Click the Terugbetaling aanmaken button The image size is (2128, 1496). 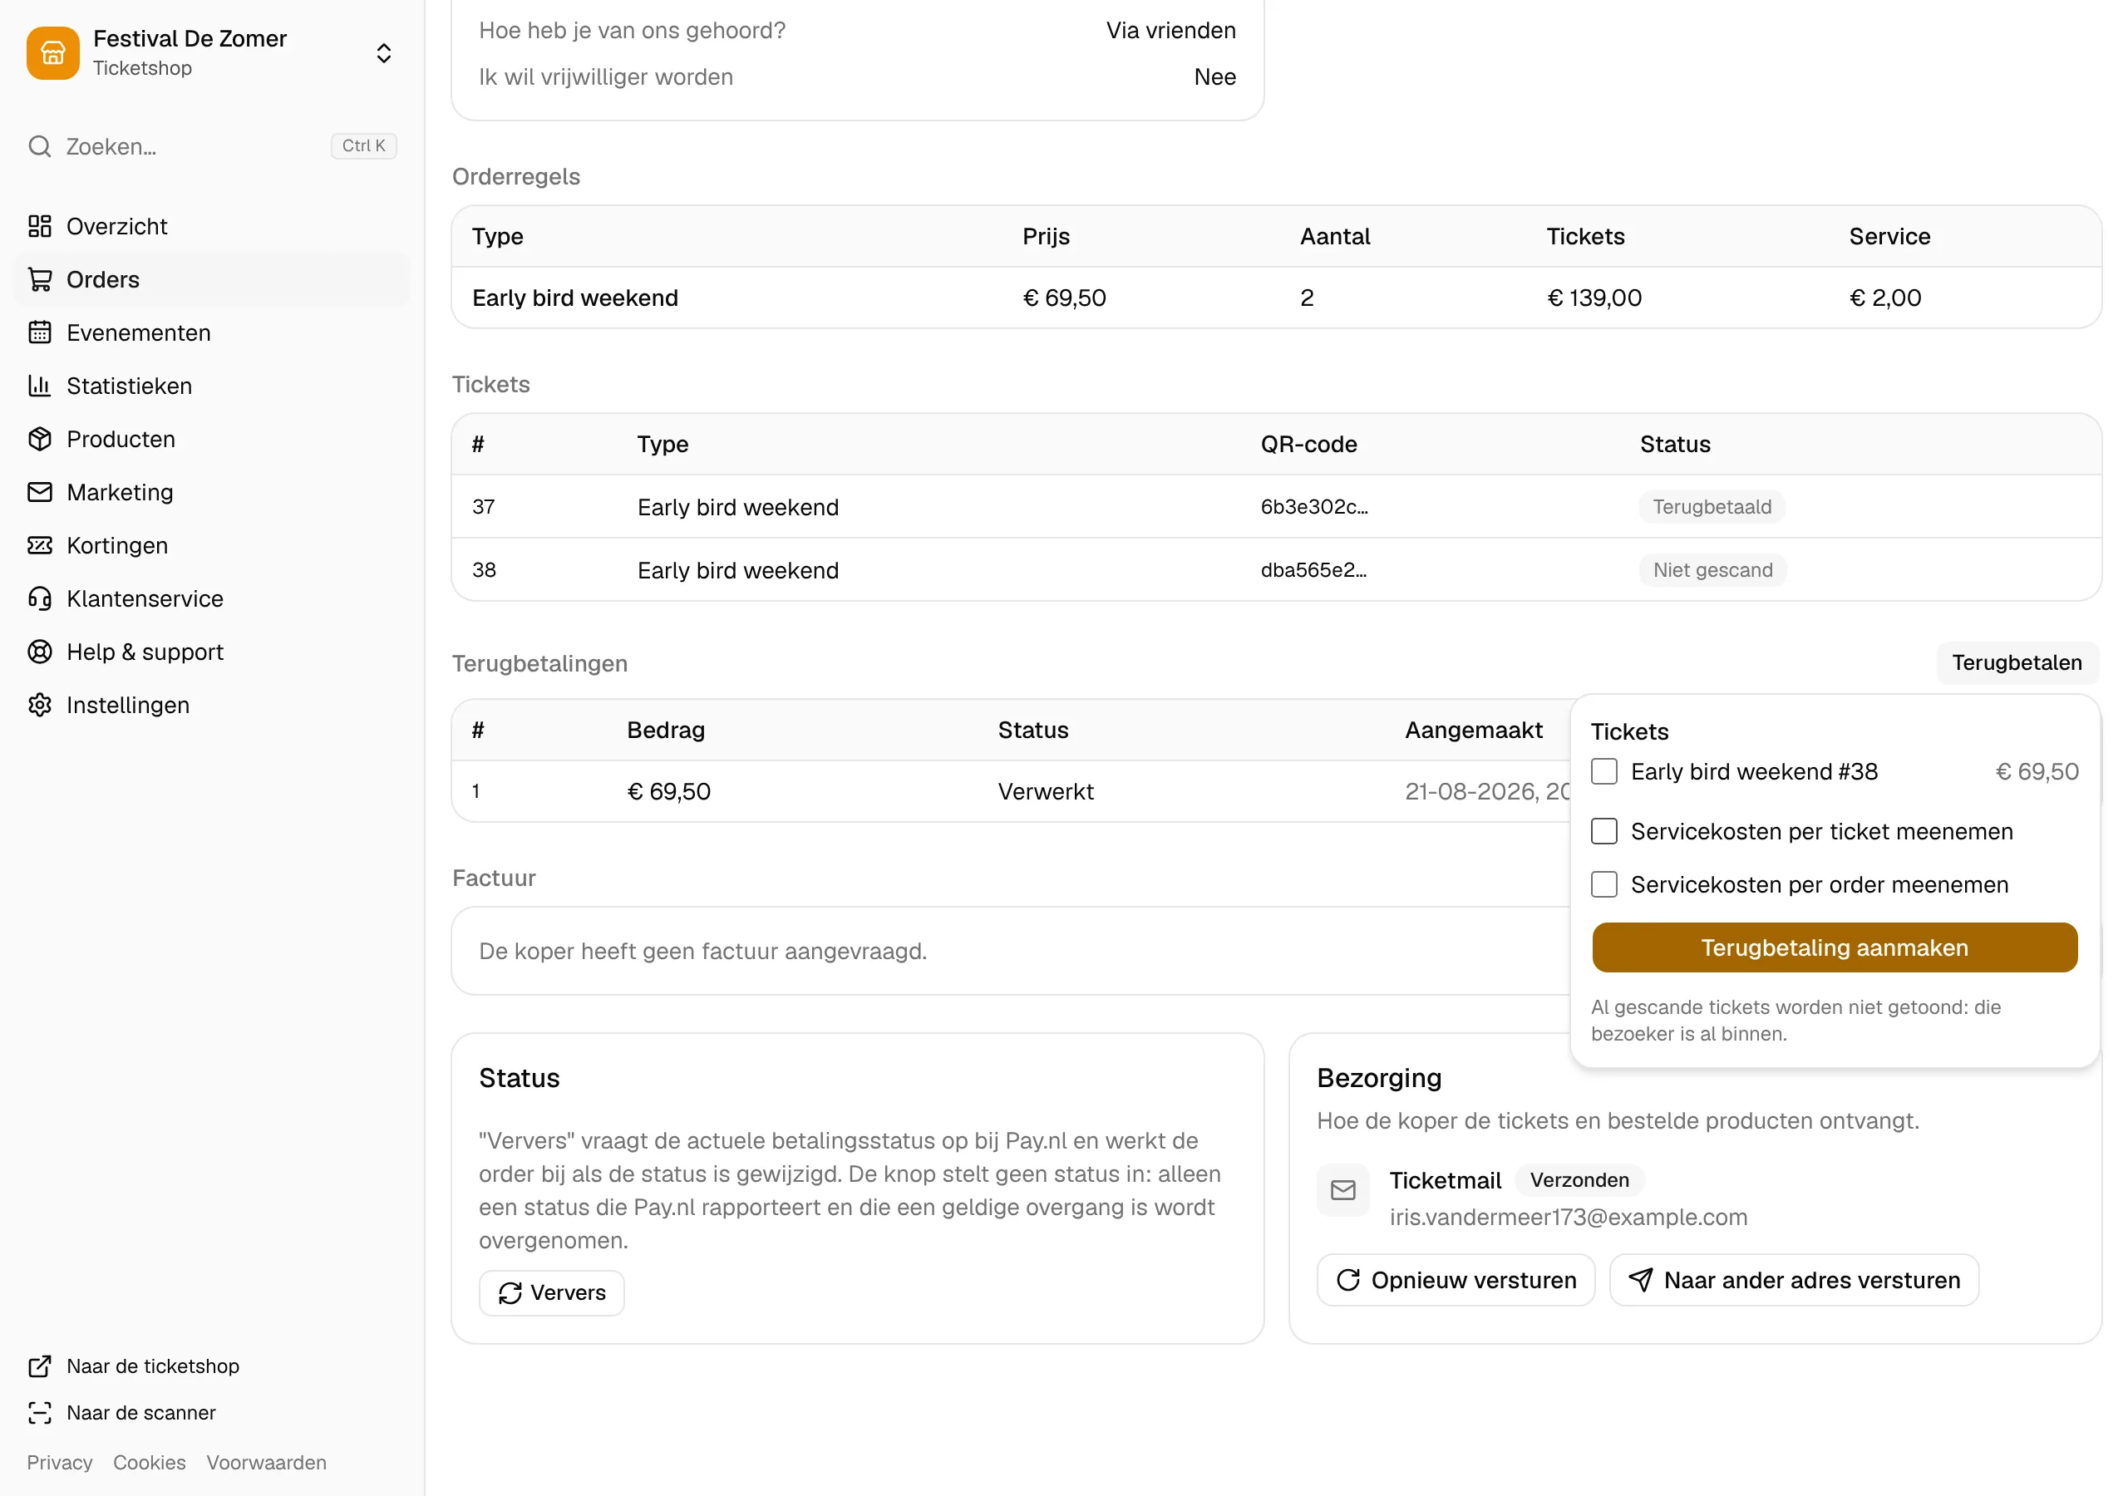[x=1835, y=947]
